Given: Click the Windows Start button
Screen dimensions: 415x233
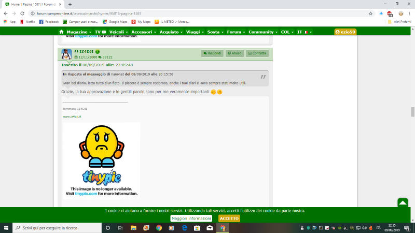Looking at the screenshot, I should coord(6,228).
